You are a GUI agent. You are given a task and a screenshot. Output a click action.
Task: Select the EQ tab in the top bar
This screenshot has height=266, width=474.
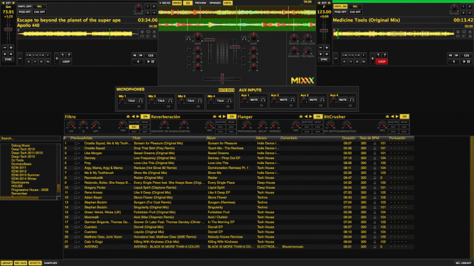coord(188,3)
